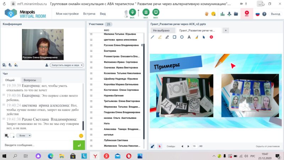Open the Мои настройки menu
Viewport: 284px width, 160px height.
[x=67, y=14]
